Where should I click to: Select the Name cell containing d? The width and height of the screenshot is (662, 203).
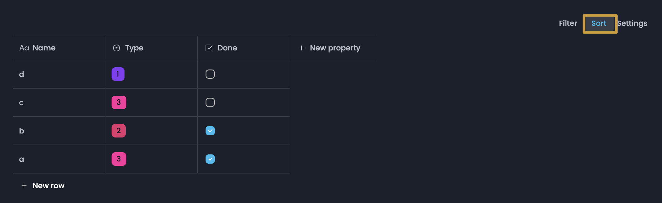coord(59,74)
